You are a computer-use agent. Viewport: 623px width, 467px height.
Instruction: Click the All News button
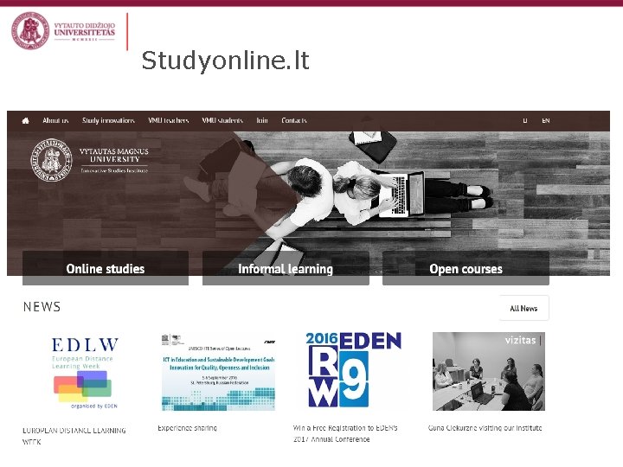[x=523, y=308]
